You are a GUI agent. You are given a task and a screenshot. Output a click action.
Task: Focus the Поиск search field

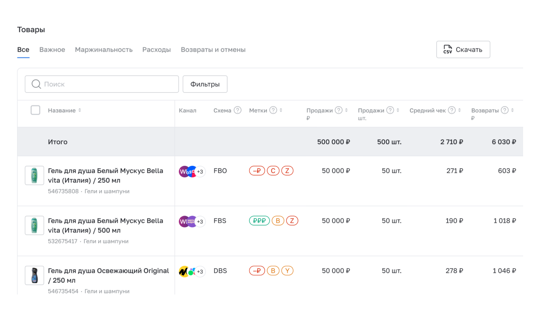(107, 84)
